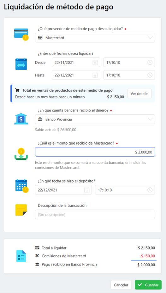Click the shopping cart icon in sales total
The width and height of the screenshot is (166, 293).
[17, 90]
